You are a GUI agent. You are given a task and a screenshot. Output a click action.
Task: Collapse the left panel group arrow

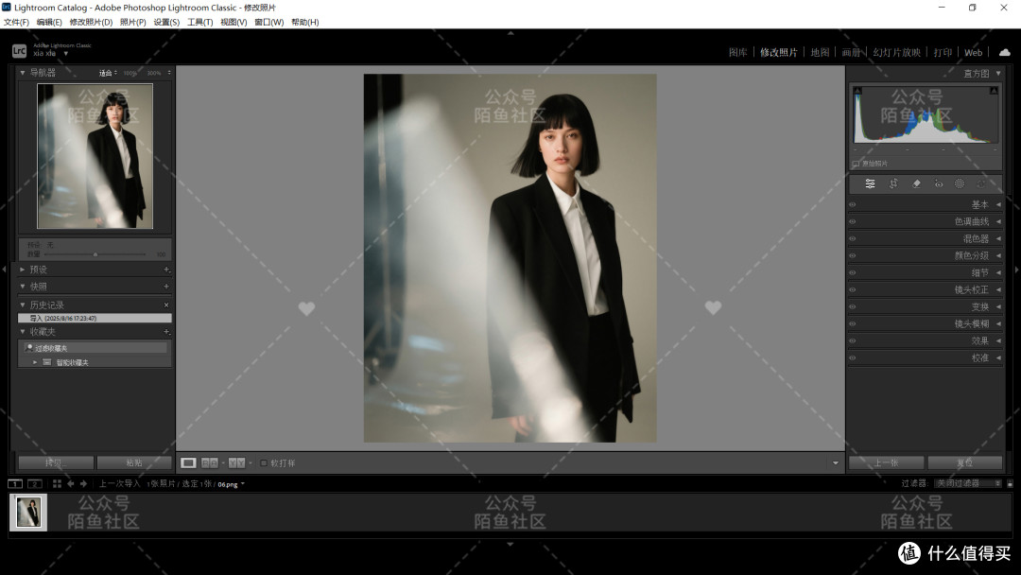pos(4,269)
